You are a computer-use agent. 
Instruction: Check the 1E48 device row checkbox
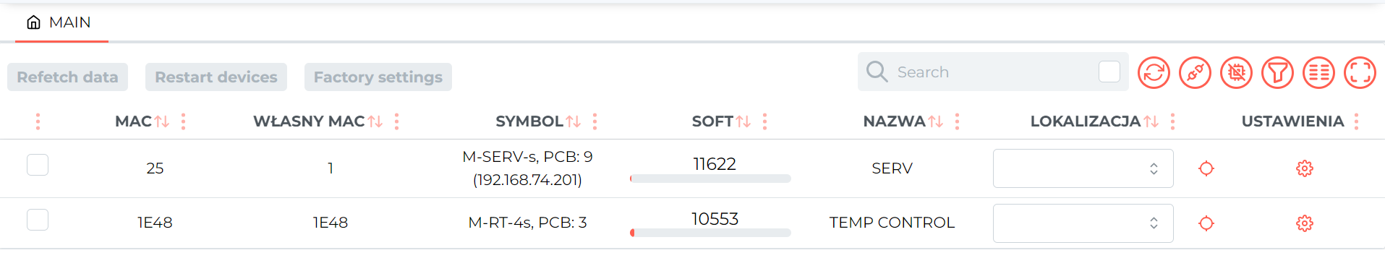point(38,220)
